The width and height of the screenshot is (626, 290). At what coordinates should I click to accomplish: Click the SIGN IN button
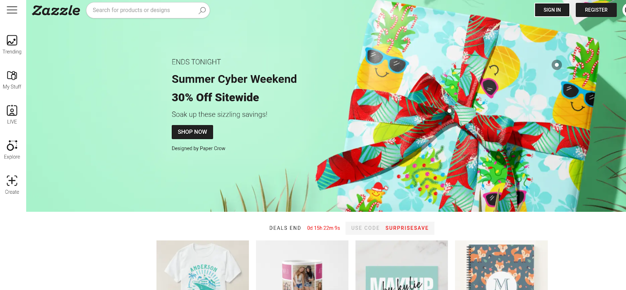(x=552, y=10)
